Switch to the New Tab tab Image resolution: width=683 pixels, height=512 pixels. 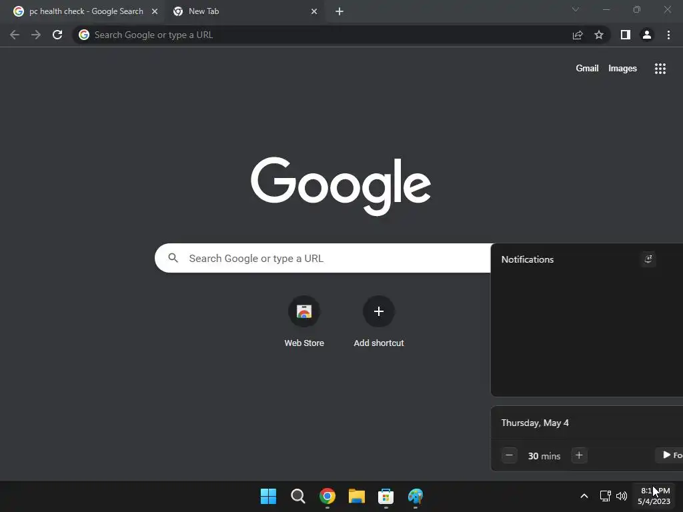[244, 12]
